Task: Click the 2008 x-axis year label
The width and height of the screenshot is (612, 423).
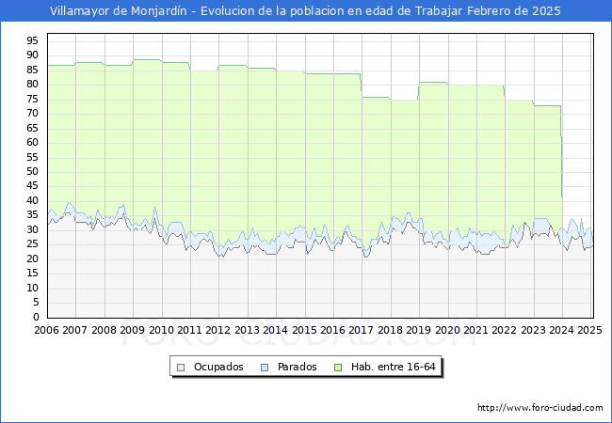Action: click(104, 330)
